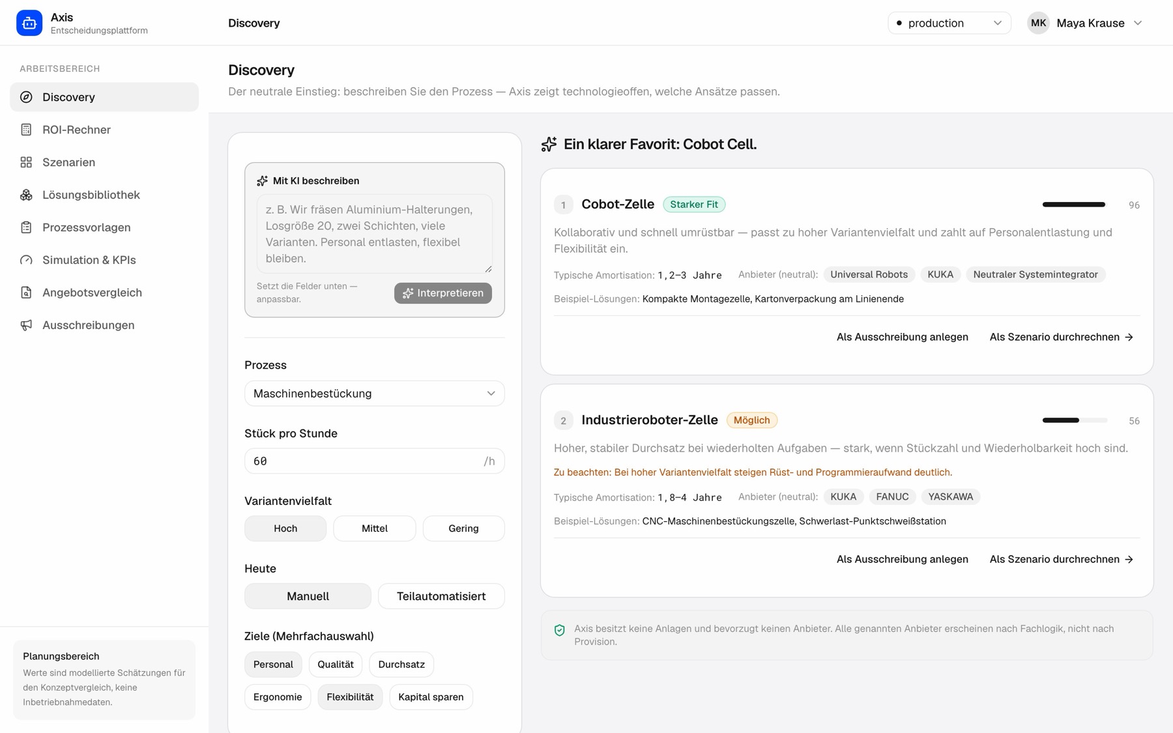Click arrow icon in Cobot-Zelle Szenario link
Viewport: 1173px width, 733px height.
tap(1129, 337)
